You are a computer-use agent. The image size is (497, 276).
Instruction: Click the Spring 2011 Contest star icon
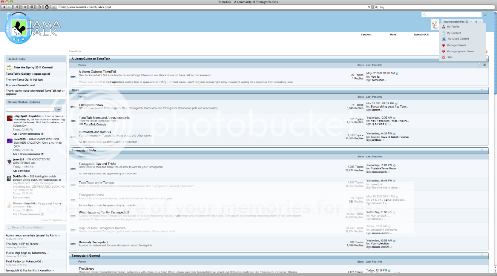point(9,67)
